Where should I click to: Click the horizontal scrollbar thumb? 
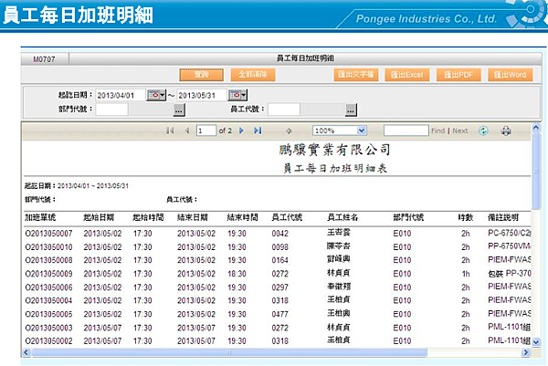(229, 352)
